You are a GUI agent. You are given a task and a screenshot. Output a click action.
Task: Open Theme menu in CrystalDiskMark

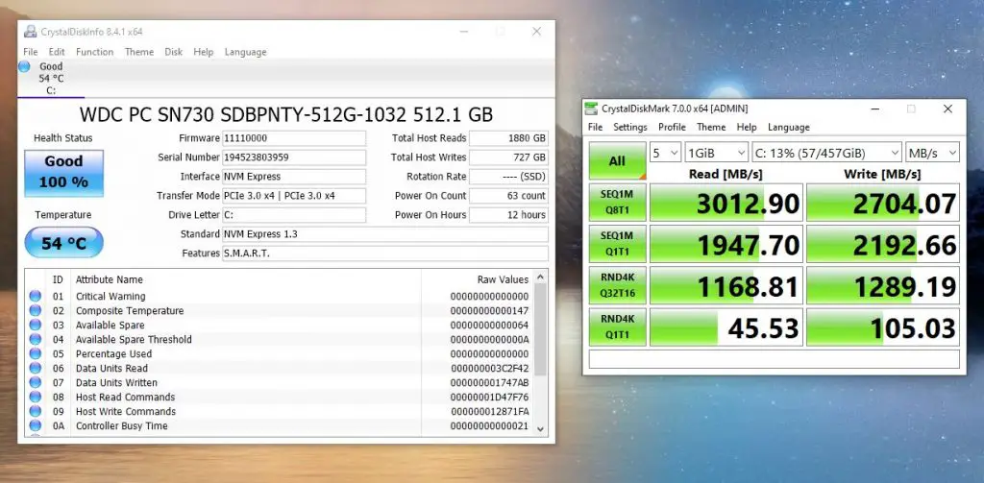coord(711,128)
